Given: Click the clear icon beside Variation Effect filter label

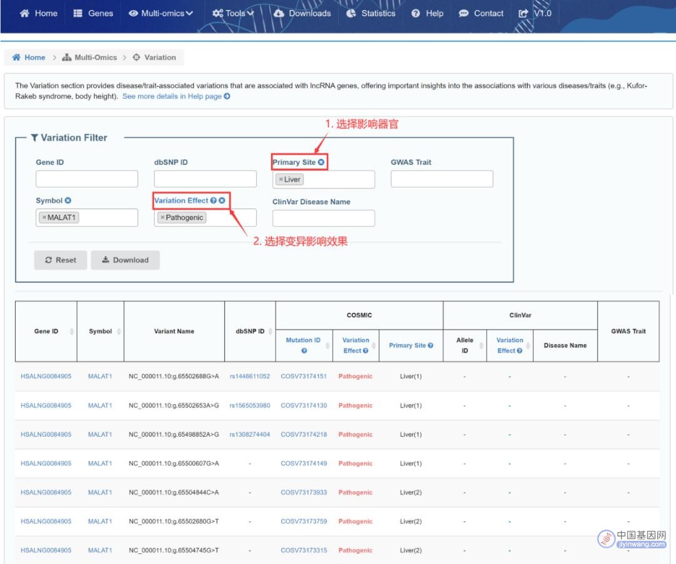Looking at the screenshot, I should [x=222, y=200].
